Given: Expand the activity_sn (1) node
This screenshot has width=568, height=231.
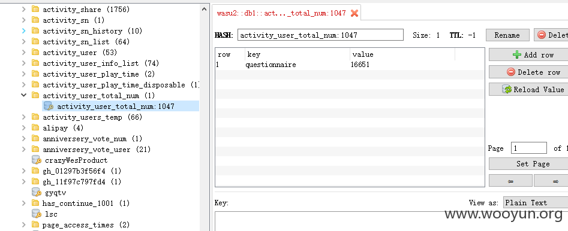Looking at the screenshot, I should [x=24, y=20].
